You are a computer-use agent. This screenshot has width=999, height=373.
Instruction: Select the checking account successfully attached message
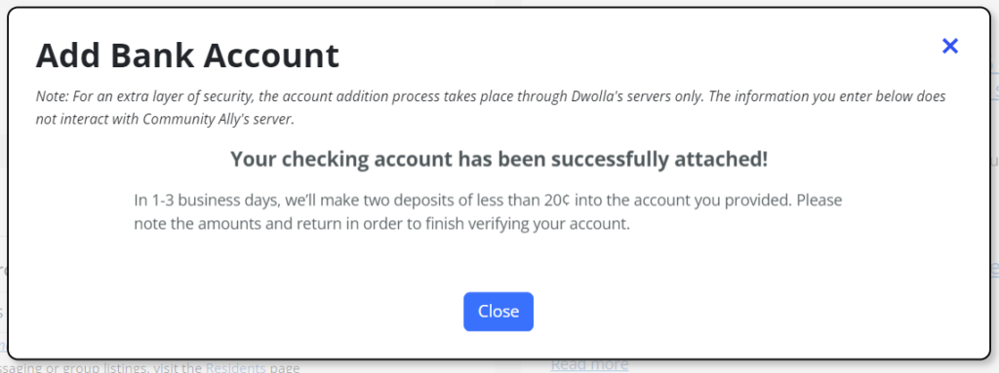coord(499,159)
